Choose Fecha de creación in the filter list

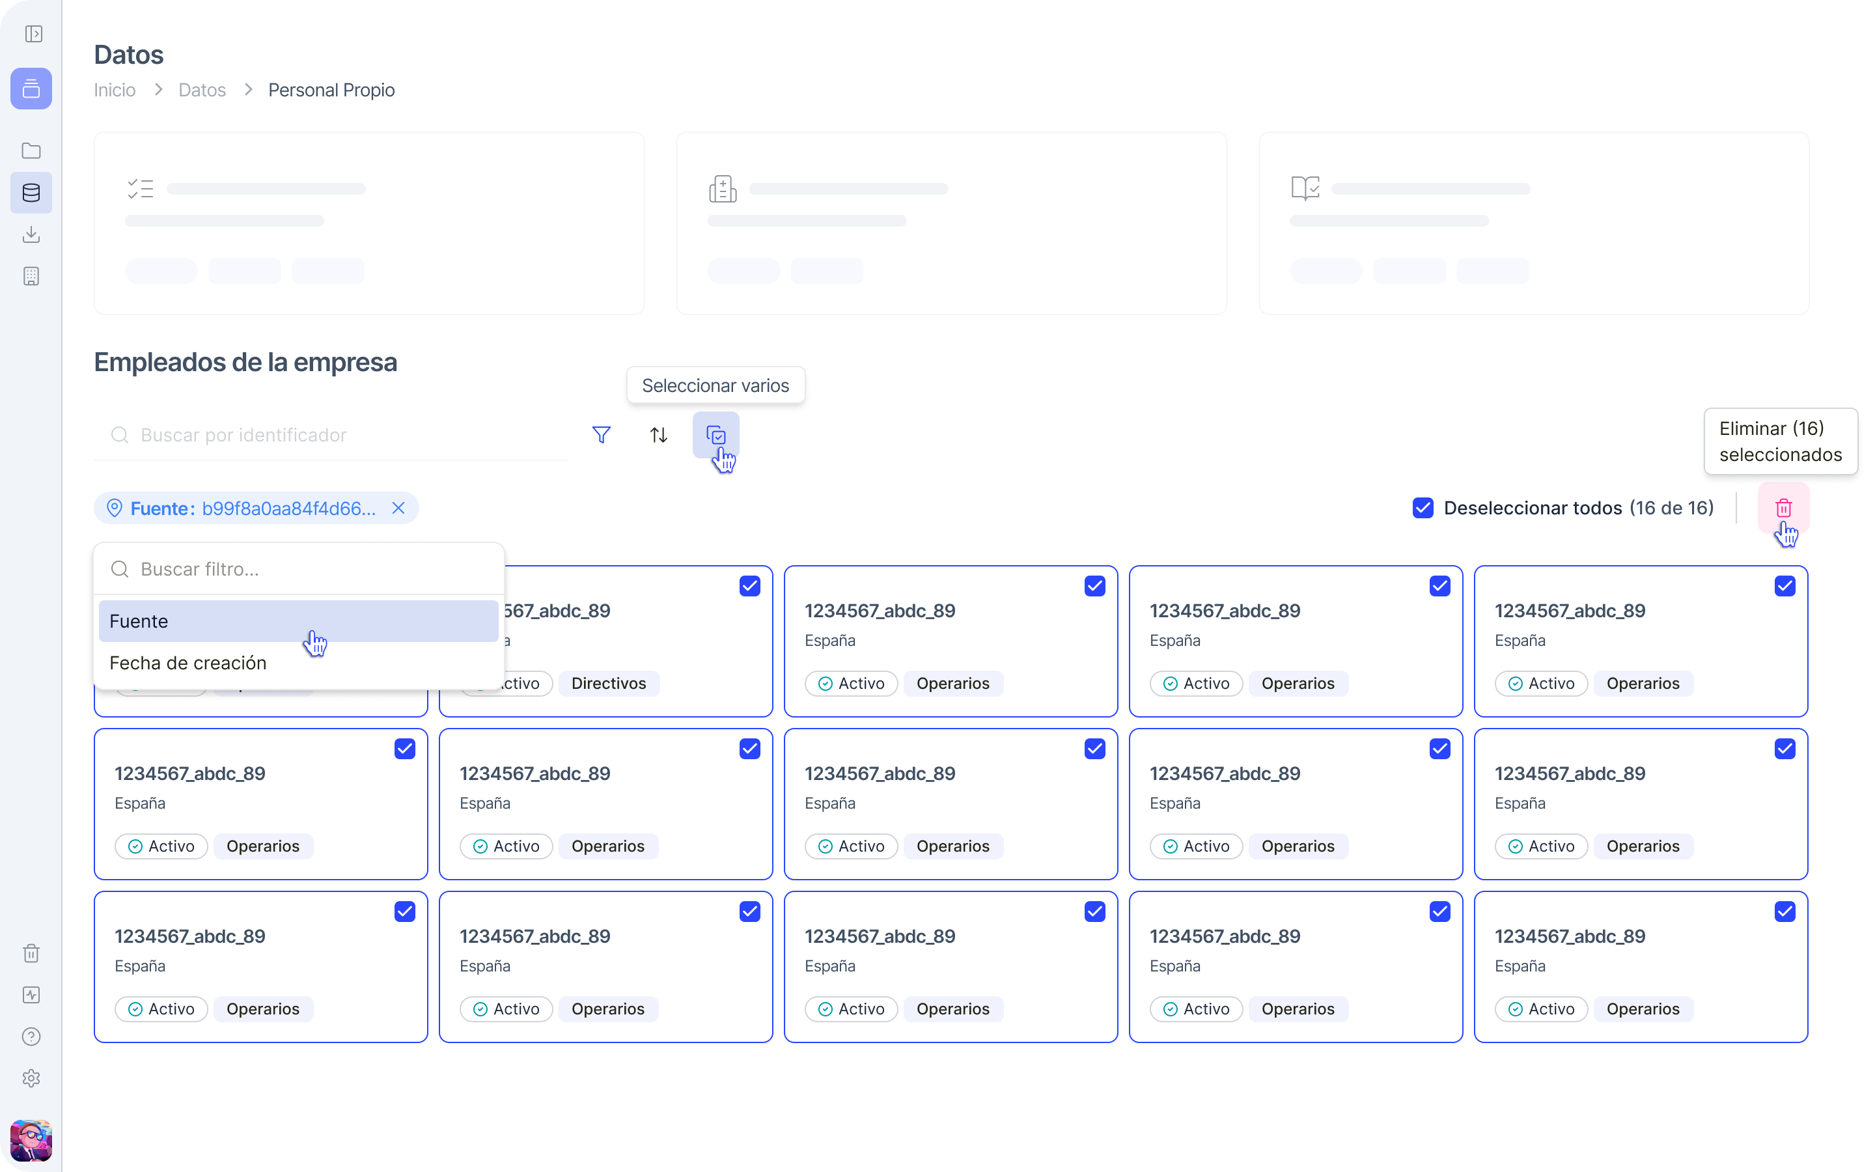coord(187,663)
